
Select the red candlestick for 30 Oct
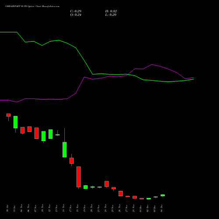[x=8, y=115]
